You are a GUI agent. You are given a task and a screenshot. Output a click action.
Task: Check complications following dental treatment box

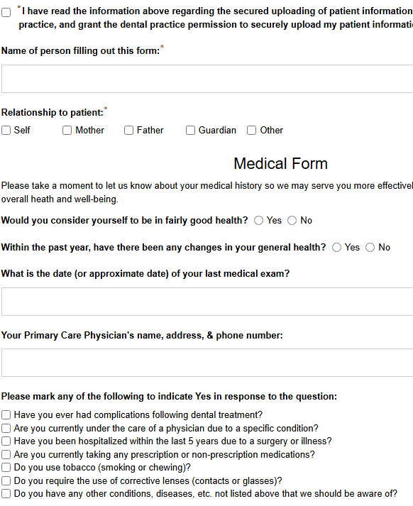click(x=6, y=415)
